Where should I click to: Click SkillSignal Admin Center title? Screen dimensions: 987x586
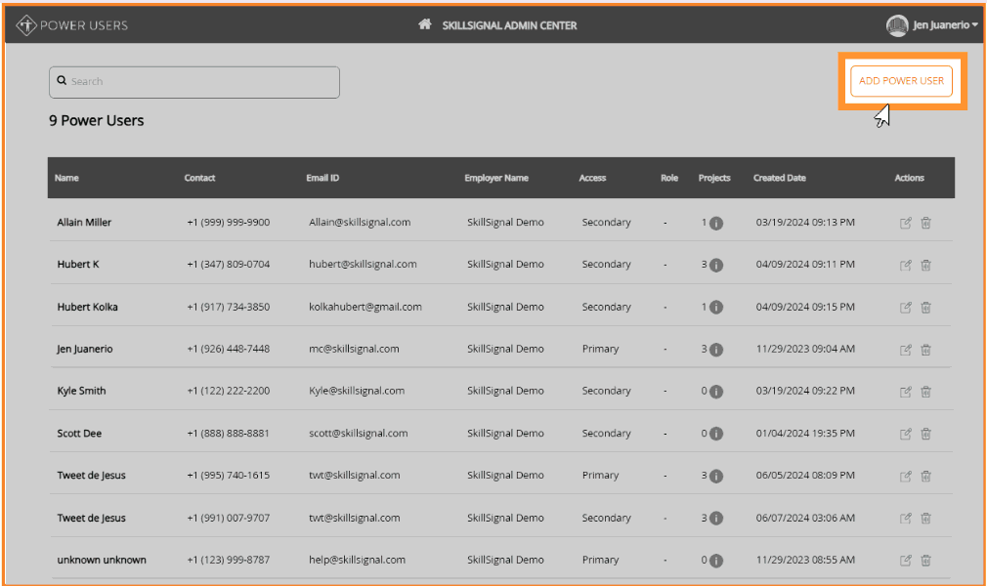click(509, 25)
